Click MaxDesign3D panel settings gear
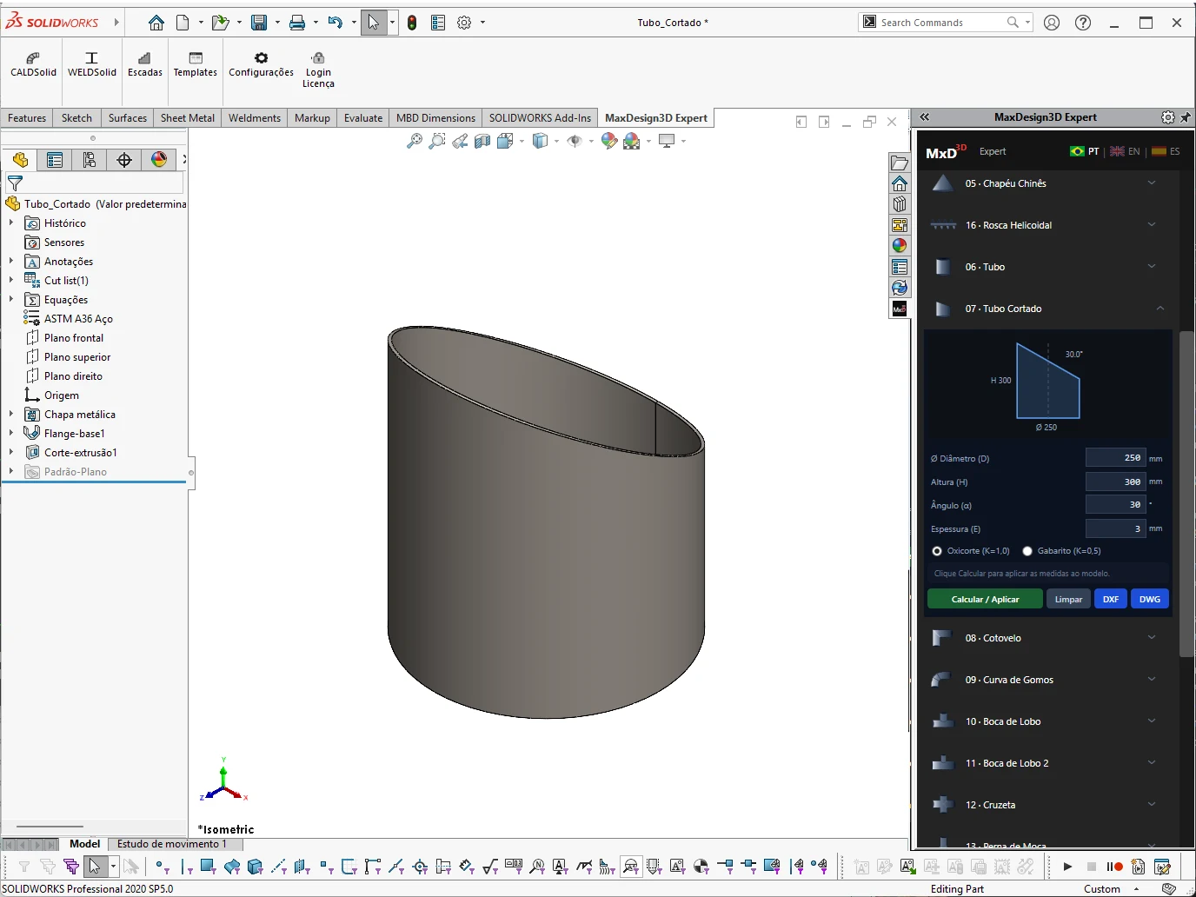Image resolution: width=1196 pixels, height=897 pixels. click(x=1168, y=117)
